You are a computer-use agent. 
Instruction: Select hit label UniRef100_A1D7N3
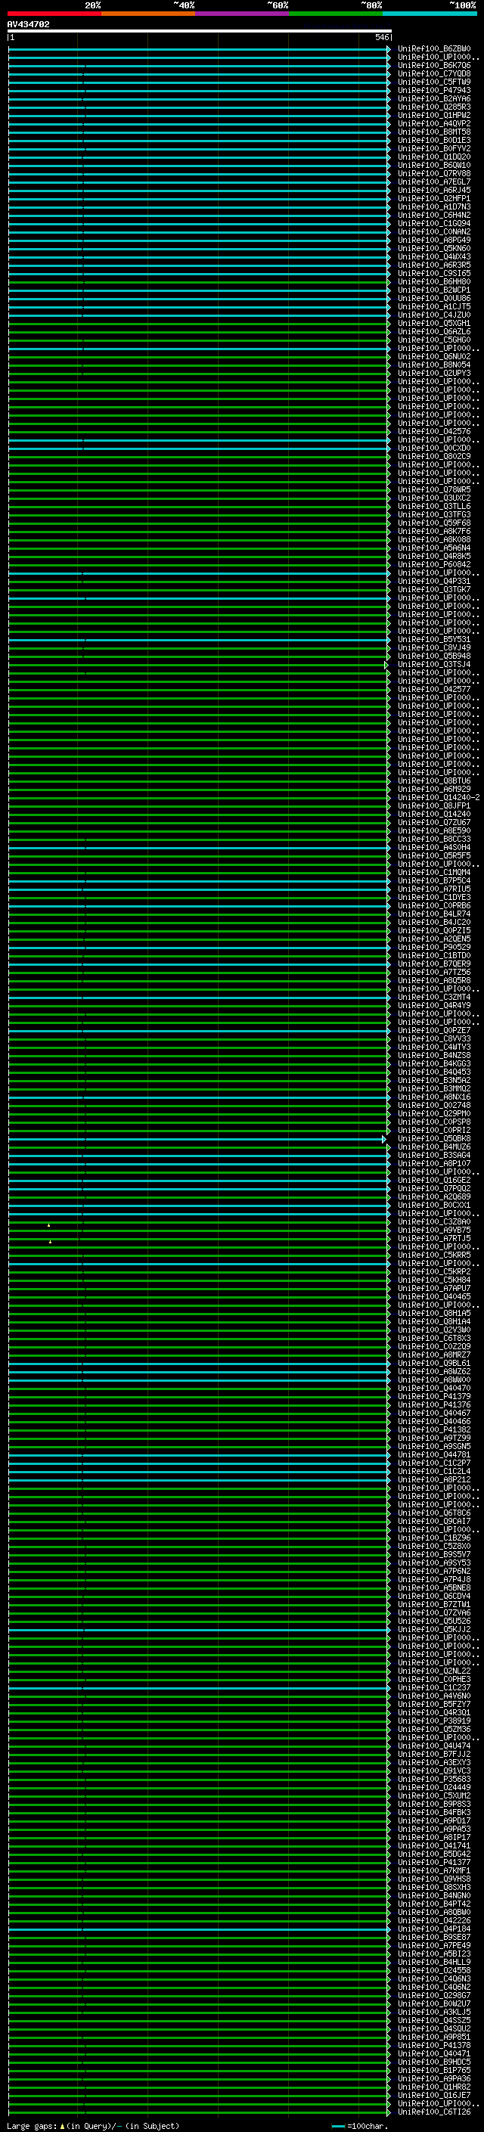(x=434, y=207)
